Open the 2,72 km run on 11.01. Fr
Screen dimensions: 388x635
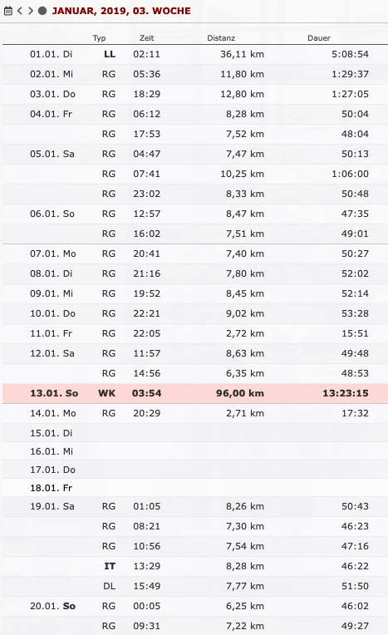point(195,333)
